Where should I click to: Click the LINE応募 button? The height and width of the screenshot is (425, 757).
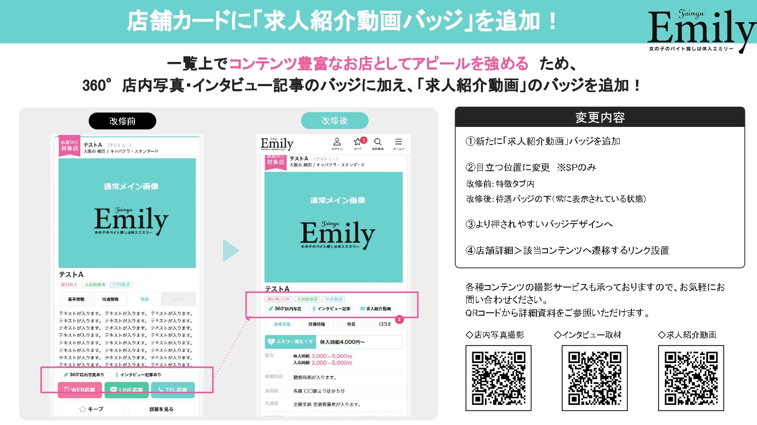(x=127, y=390)
